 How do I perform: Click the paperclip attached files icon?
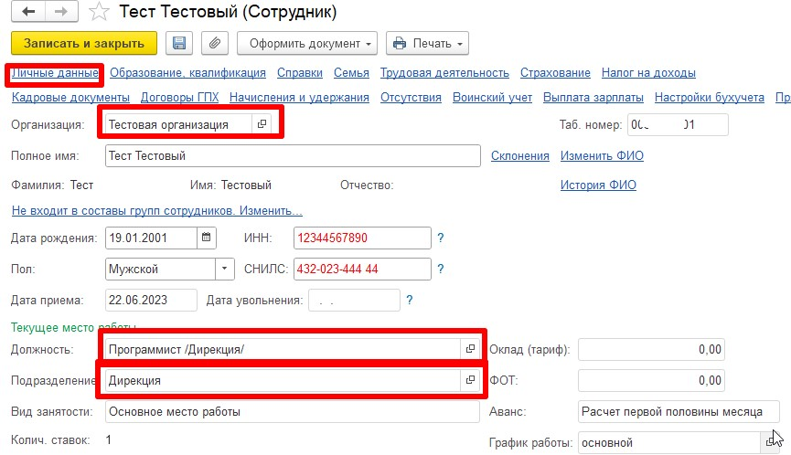pyautogui.click(x=215, y=43)
